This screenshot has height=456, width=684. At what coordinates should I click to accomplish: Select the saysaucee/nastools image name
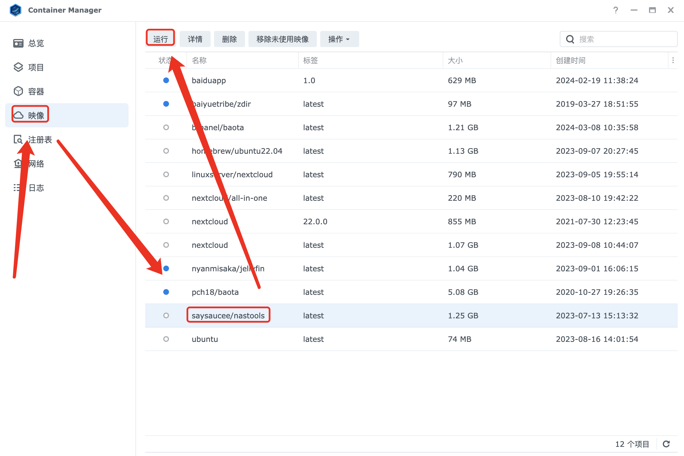point(228,315)
